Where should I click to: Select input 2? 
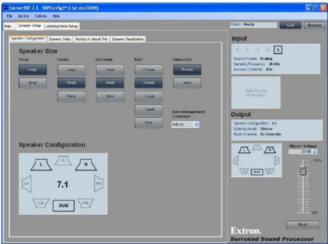click(x=247, y=50)
